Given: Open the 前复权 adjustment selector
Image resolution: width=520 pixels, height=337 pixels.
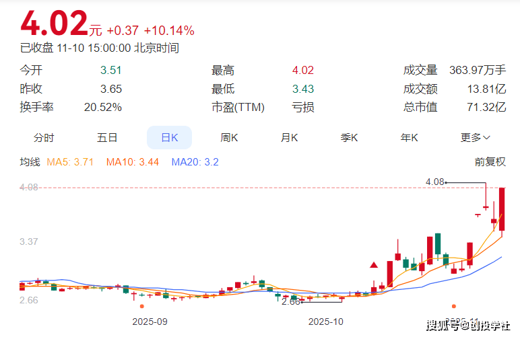Looking at the screenshot, I should coord(490,162).
